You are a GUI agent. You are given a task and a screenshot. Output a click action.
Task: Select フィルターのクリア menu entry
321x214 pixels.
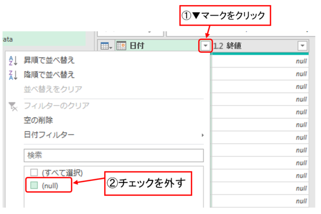coord(57,106)
